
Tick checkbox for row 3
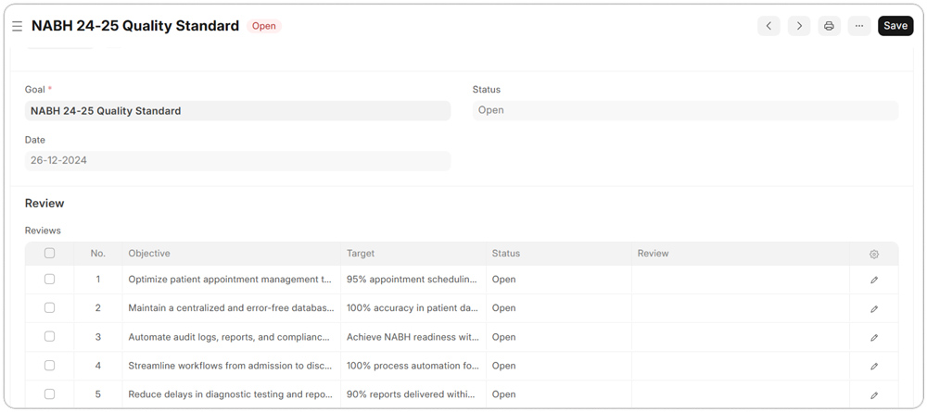coord(50,336)
